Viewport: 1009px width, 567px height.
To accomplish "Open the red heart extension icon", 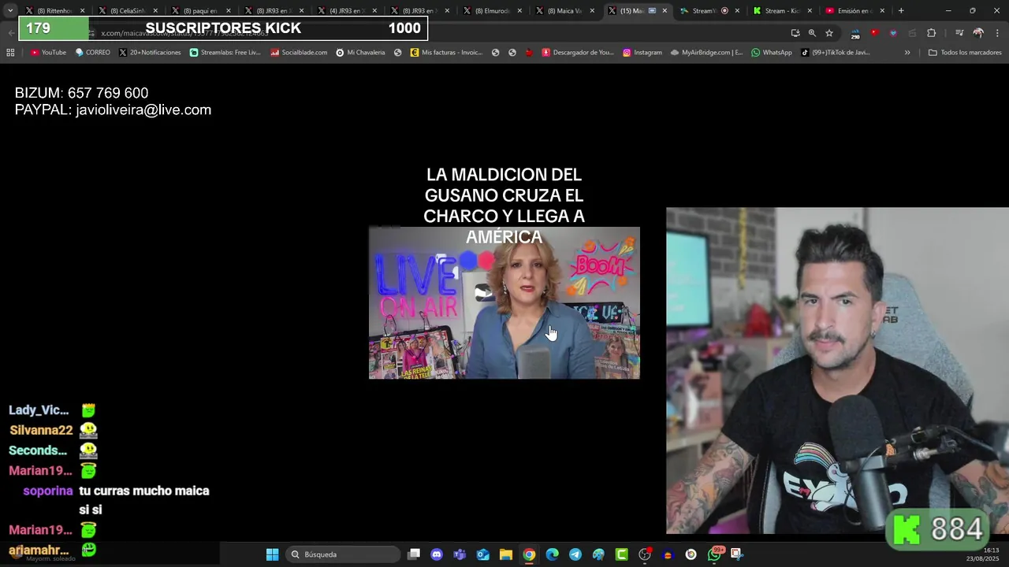I will 874,33.
